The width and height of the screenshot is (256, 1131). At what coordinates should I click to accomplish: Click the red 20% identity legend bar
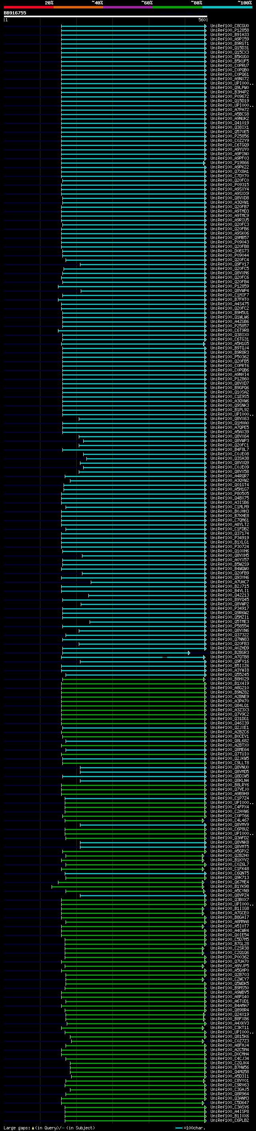(28, 7)
